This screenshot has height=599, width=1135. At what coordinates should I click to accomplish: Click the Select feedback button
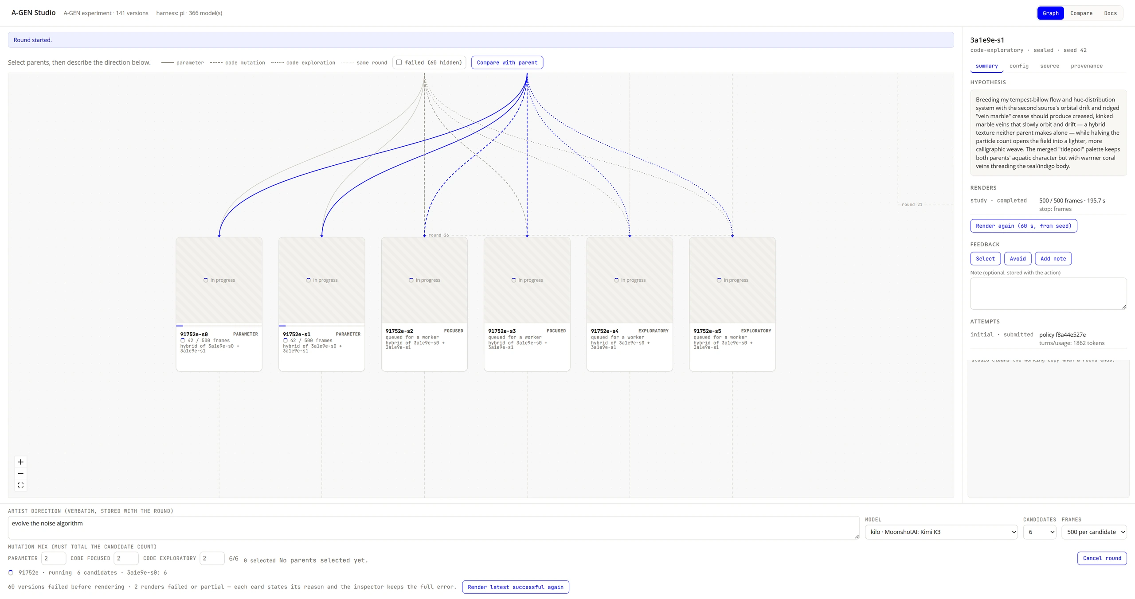point(985,259)
